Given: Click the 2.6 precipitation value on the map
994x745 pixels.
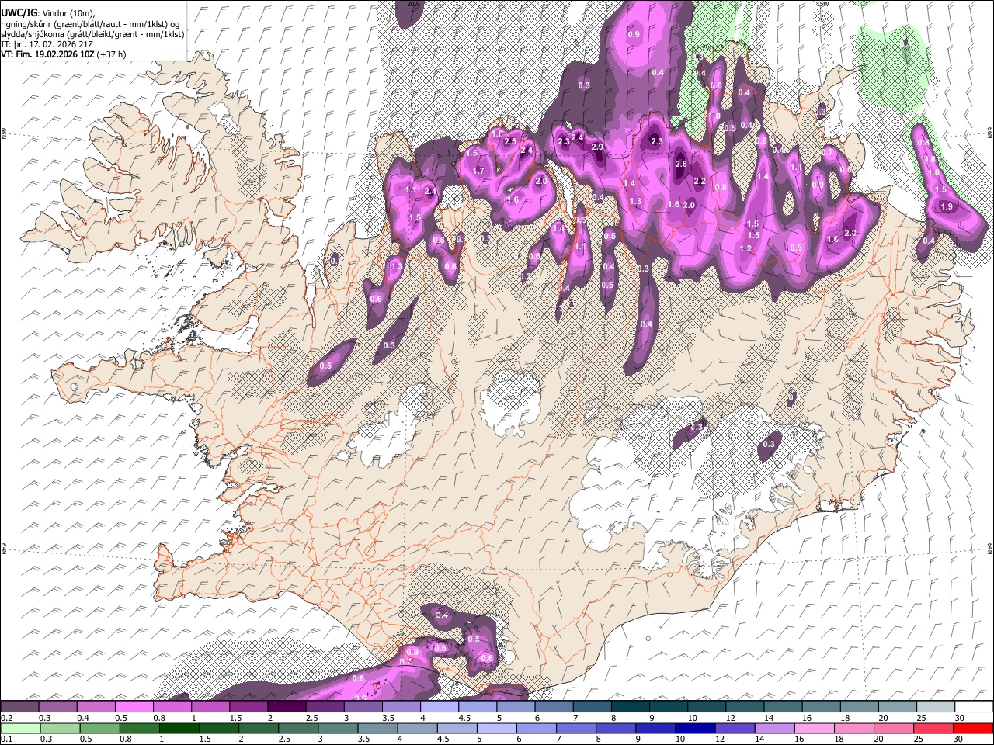Looking at the screenshot, I should (681, 165).
